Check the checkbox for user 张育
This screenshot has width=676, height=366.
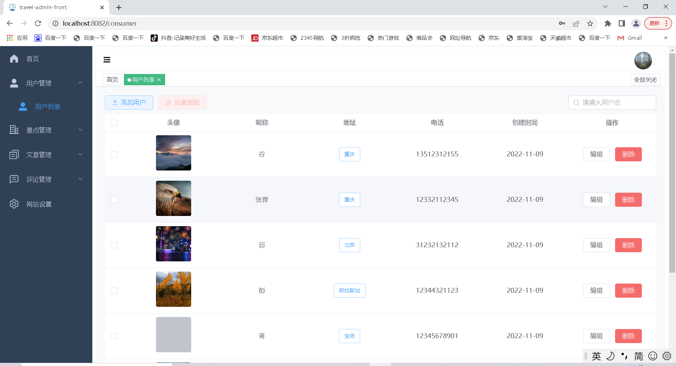[x=114, y=200]
